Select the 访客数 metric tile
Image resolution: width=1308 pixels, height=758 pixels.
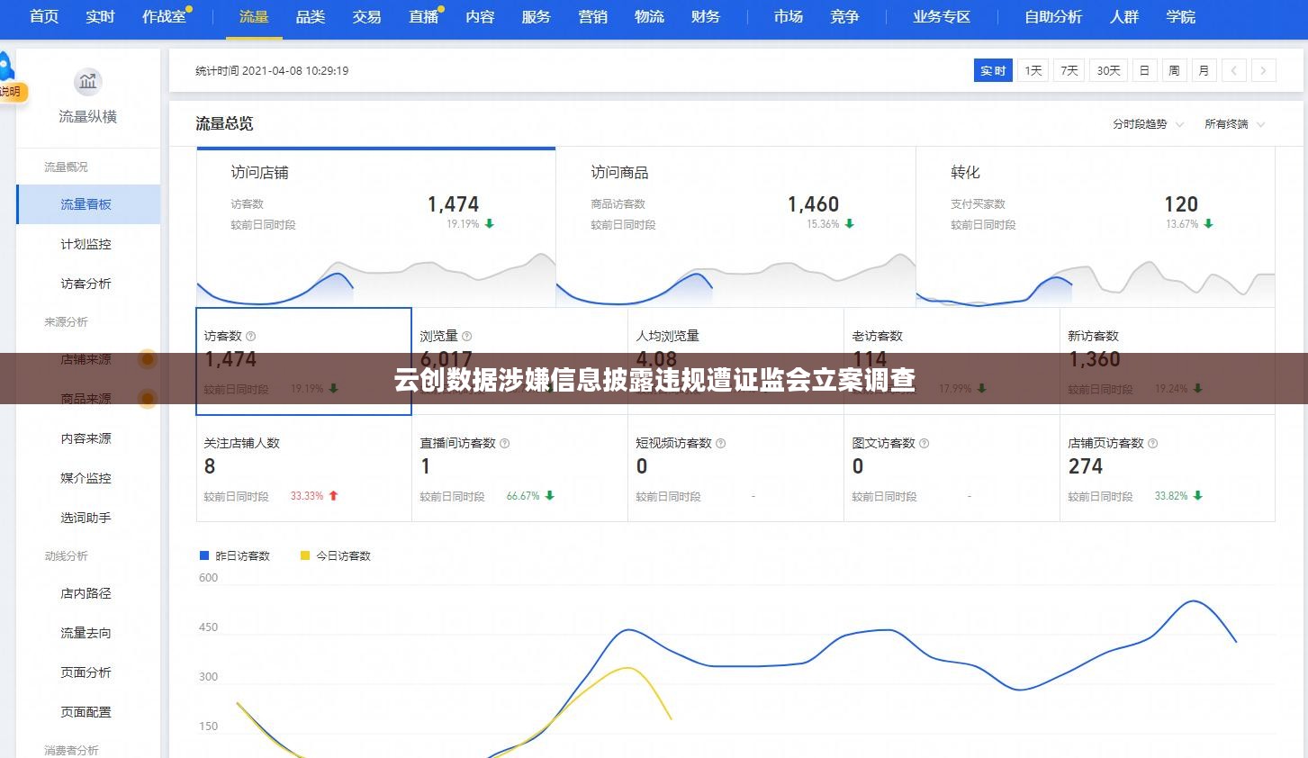coord(303,361)
